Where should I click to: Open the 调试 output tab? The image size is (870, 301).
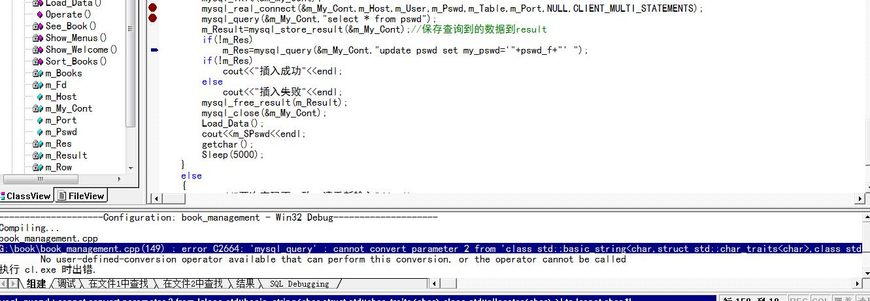pos(67,283)
